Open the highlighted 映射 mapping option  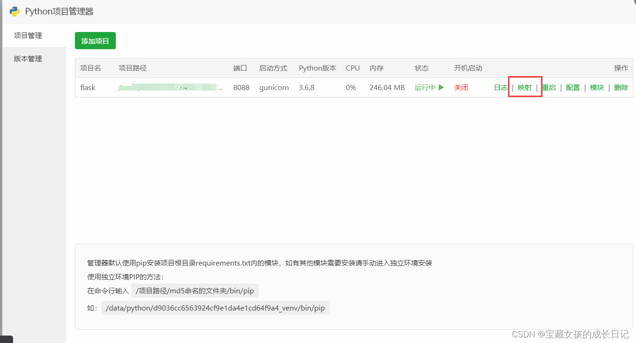pyautogui.click(x=525, y=87)
